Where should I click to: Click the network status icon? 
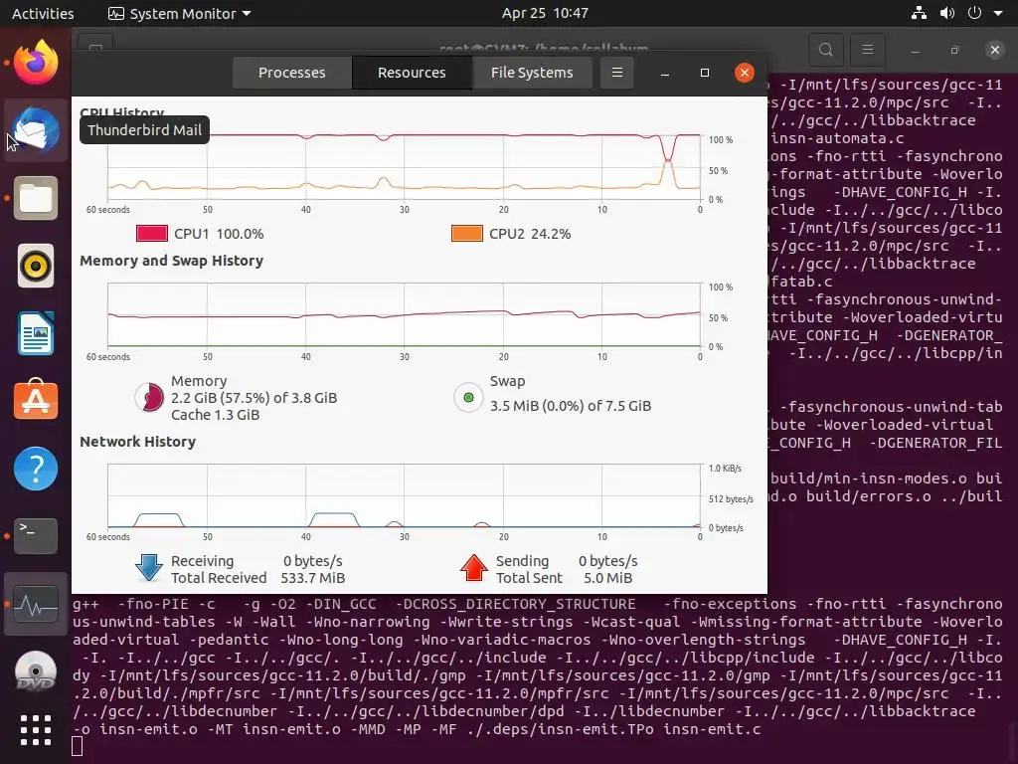(919, 13)
